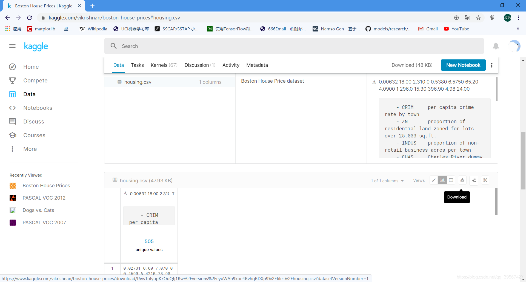Open the notifications bell
526x282 pixels.
(x=496, y=46)
